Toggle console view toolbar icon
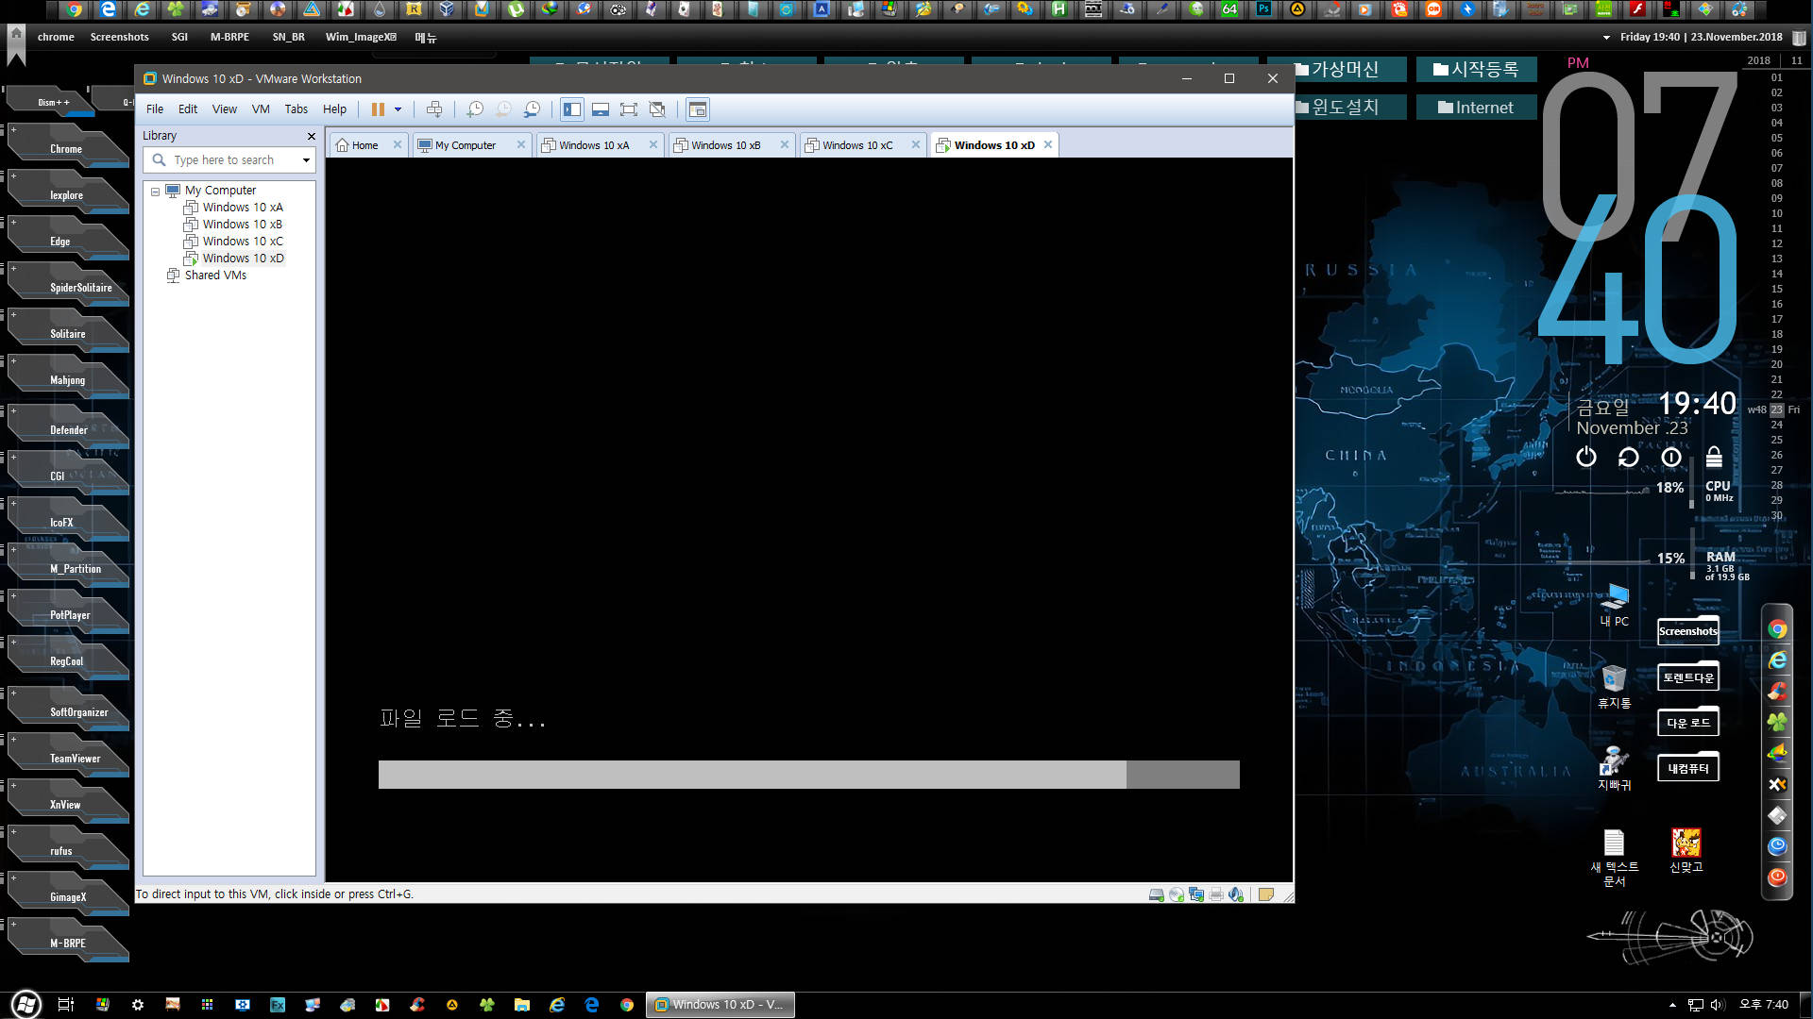1813x1019 pixels. (698, 109)
